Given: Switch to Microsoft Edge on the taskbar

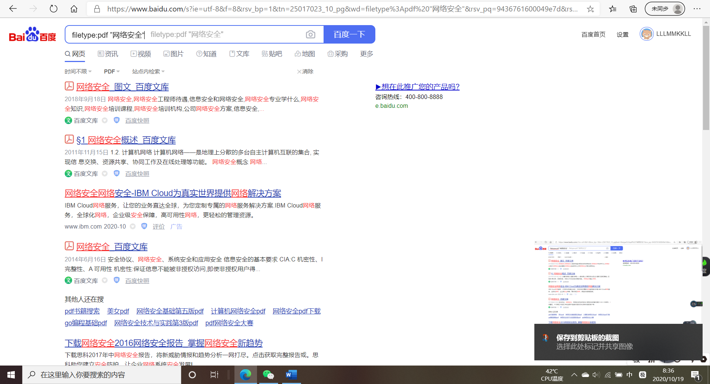Looking at the screenshot, I should 246,375.
